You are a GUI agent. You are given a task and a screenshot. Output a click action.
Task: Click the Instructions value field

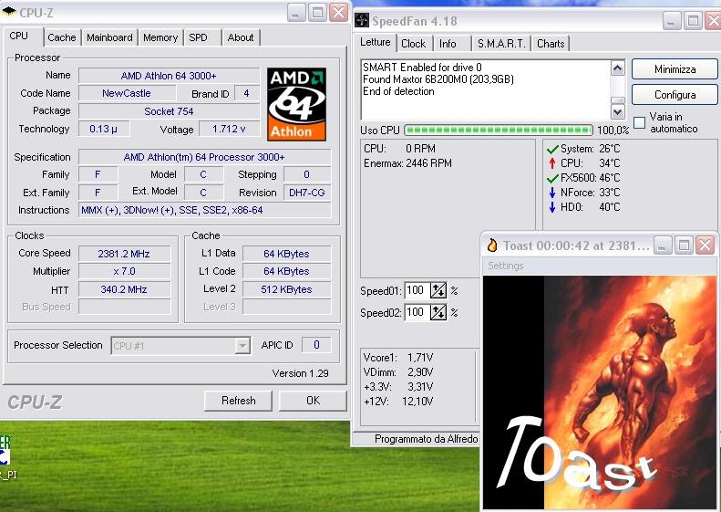(x=204, y=210)
